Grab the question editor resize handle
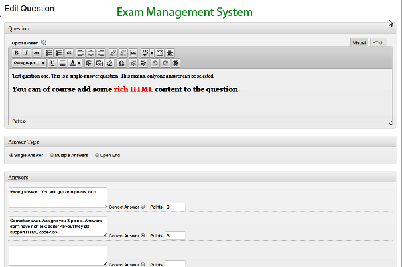The image size is (402, 267). pyautogui.click(x=390, y=123)
